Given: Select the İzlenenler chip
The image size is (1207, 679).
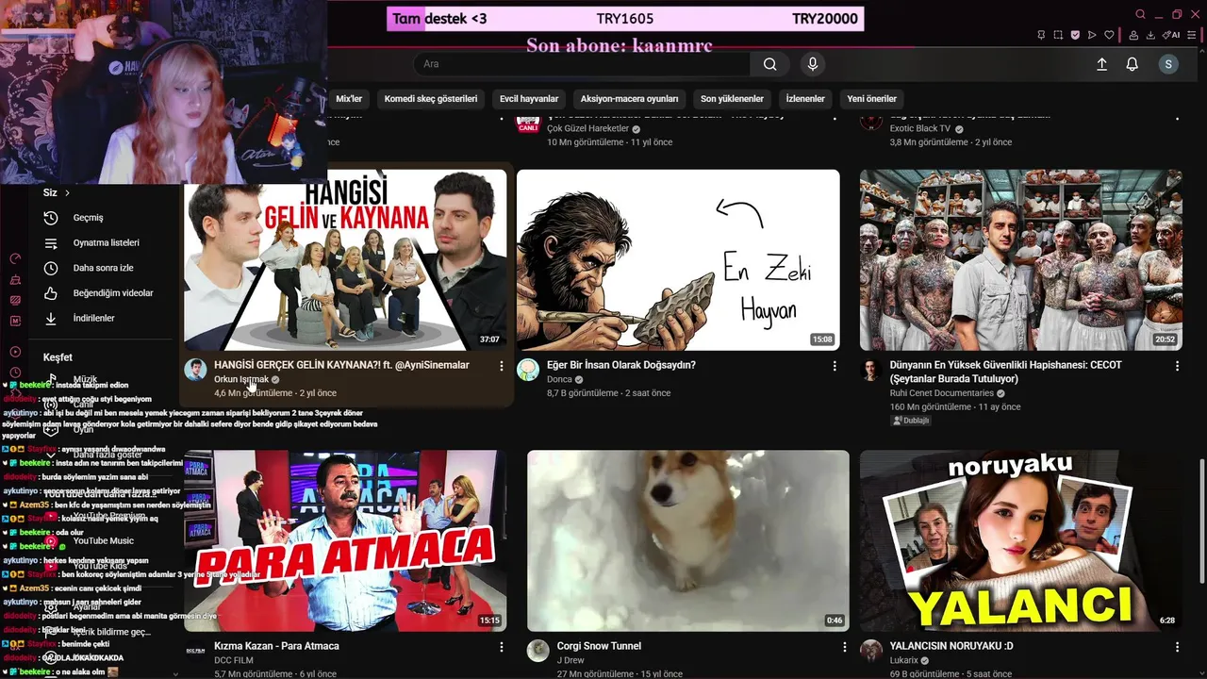Looking at the screenshot, I should pyautogui.click(x=805, y=99).
